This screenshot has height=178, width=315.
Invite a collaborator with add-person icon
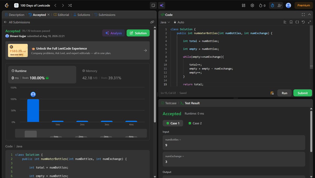280,5
